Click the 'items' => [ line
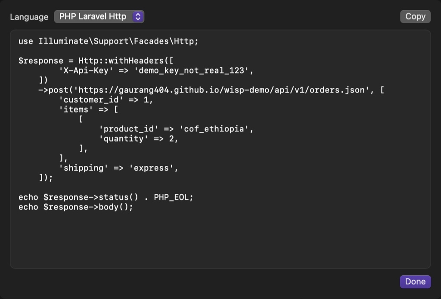 click(88, 109)
